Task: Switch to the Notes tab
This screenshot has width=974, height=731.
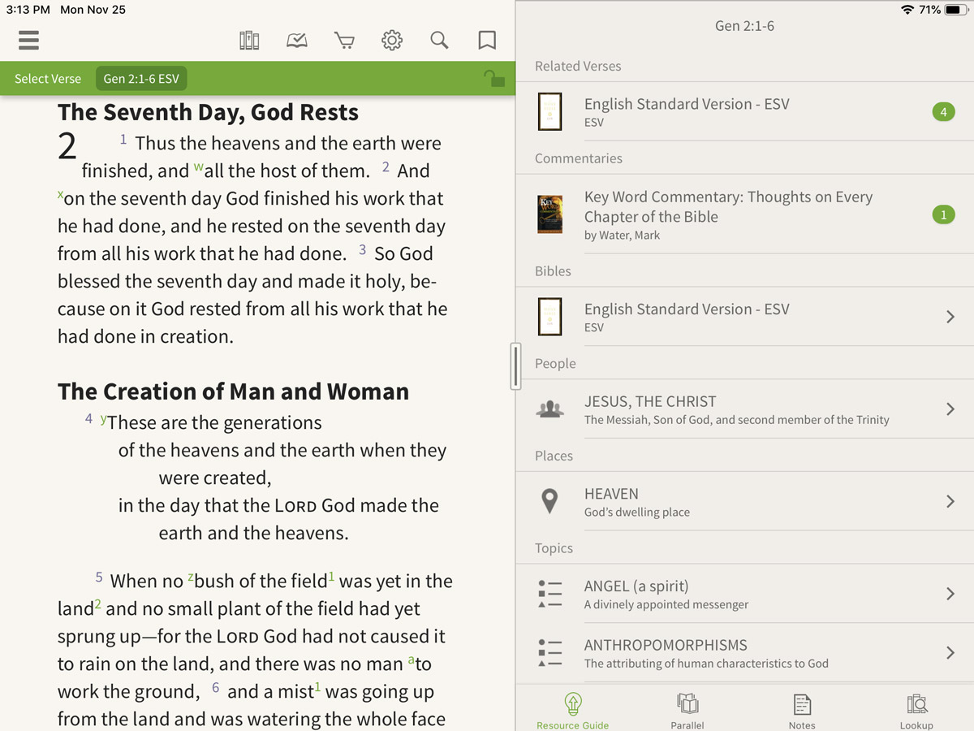Action: [802, 710]
